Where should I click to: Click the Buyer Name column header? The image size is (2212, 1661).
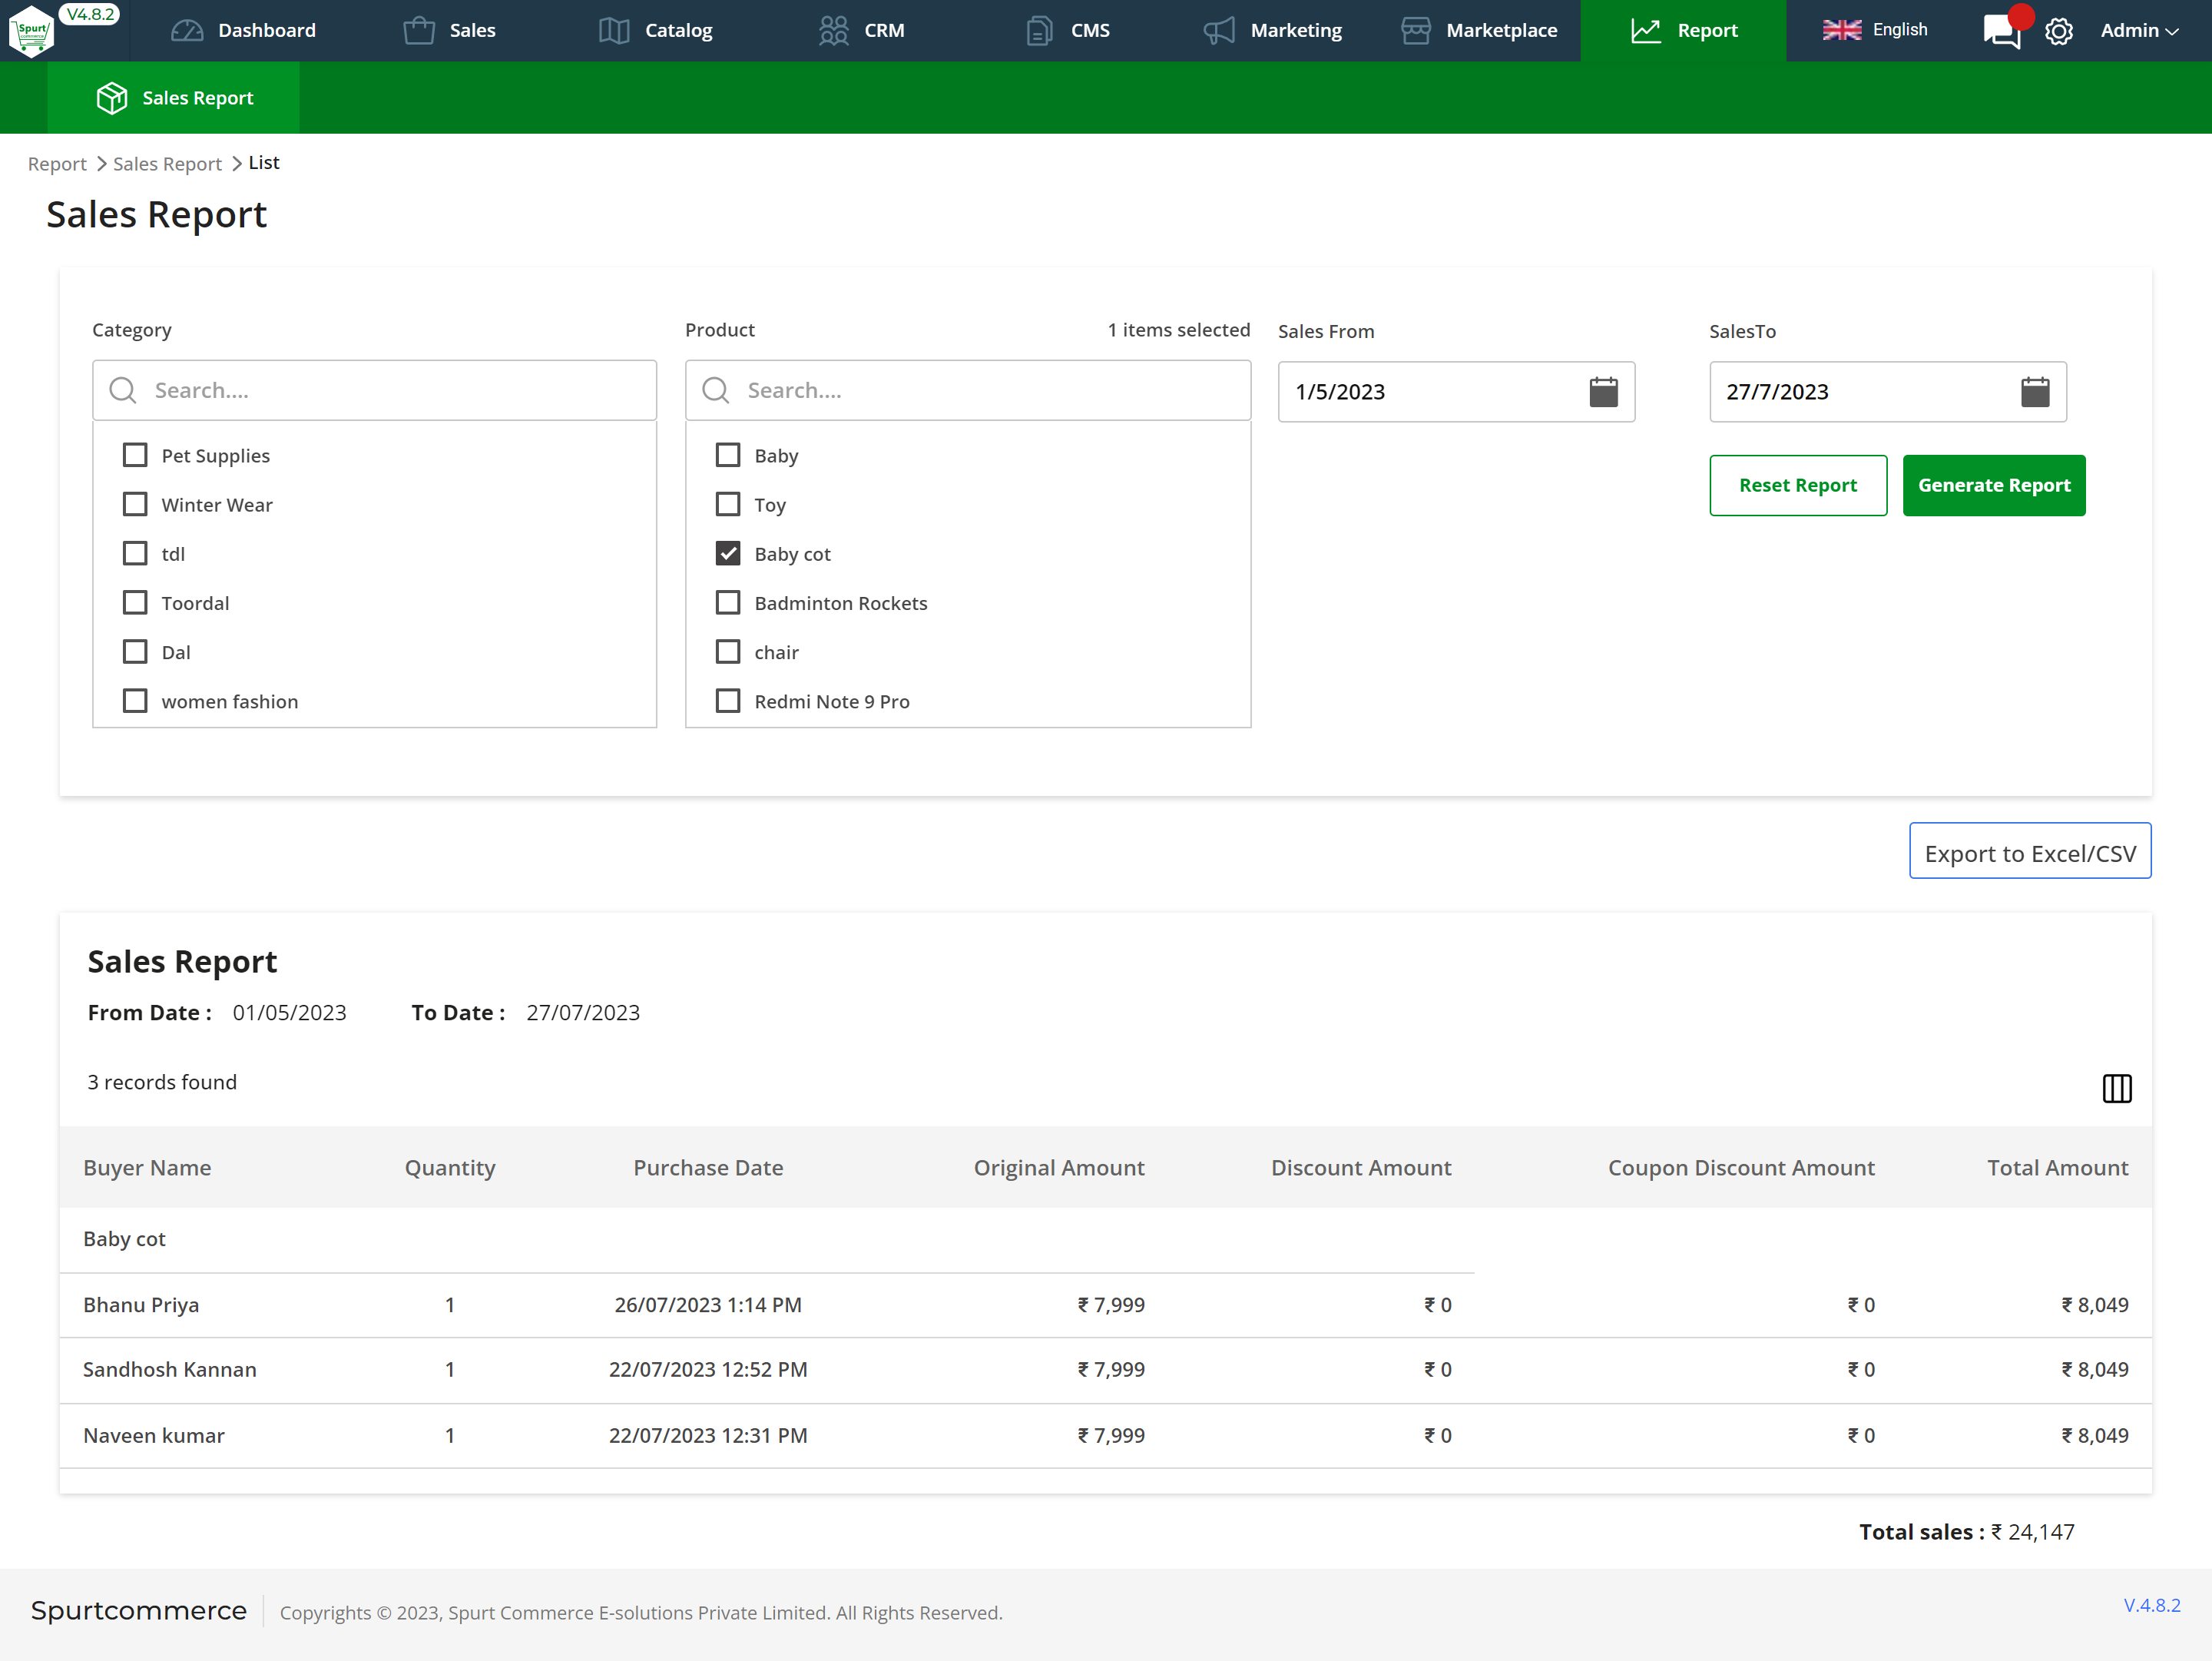click(x=147, y=1168)
